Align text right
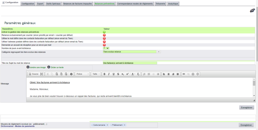The width and height of the screenshot is (258, 130). [x=173, y=74]
